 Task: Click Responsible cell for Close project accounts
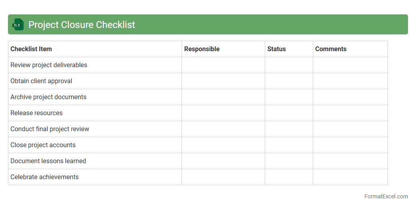(223, 145)
